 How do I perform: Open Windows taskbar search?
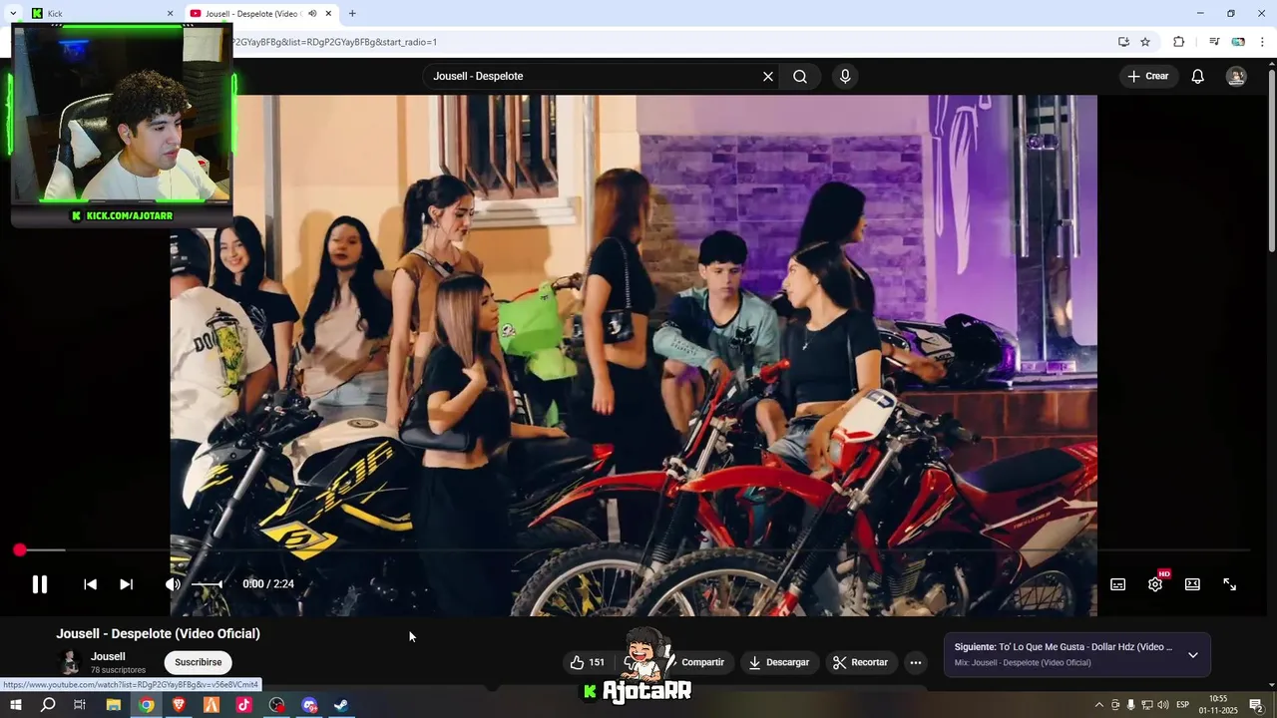click(x=48, y=705)
